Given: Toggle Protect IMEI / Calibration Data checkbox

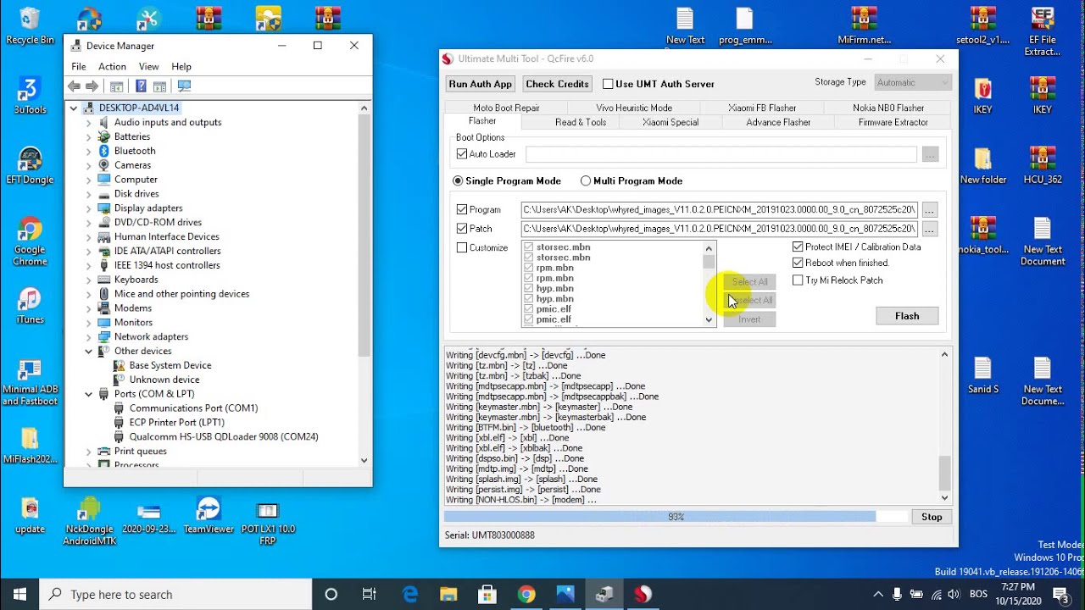Looking at the screenshot, I should pyautogui.click(x=798, y=247).
